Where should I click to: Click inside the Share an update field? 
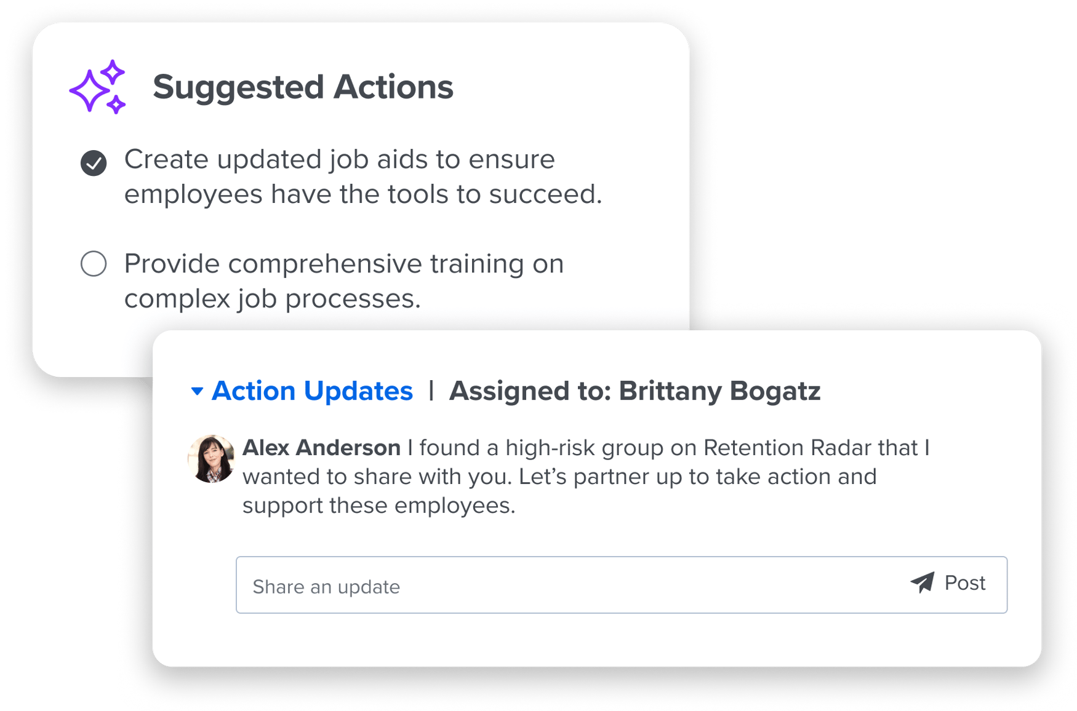click(x=431, y=585)
